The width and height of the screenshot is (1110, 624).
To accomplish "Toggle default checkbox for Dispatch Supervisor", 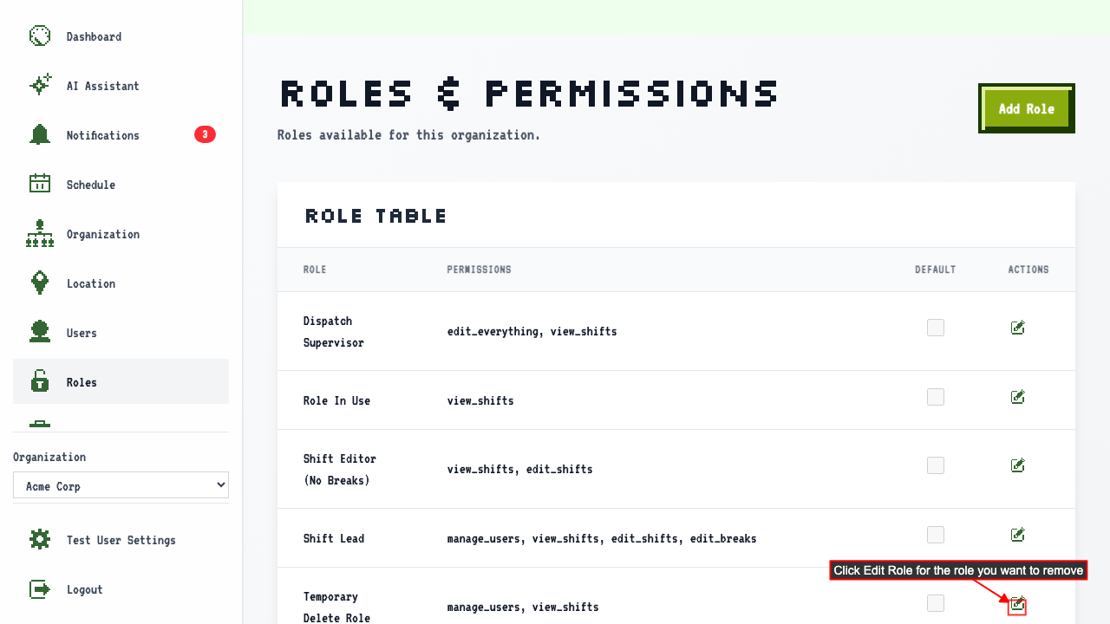I will [936, 328].
